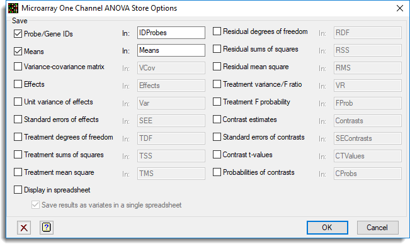410x244 pixels.
Task: Check Treatment F probability option
Action: coord(217,101)
